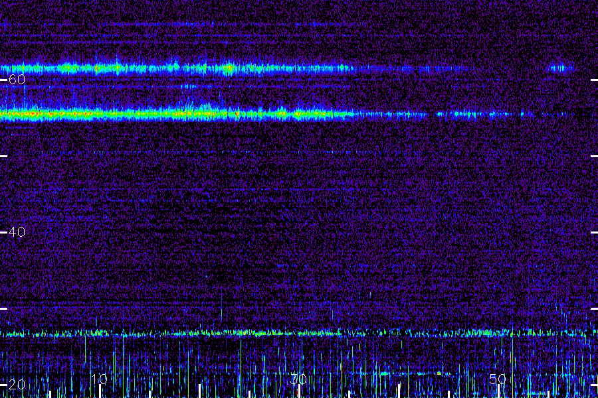Click the thin green signal line above 20

coord(299,334)
